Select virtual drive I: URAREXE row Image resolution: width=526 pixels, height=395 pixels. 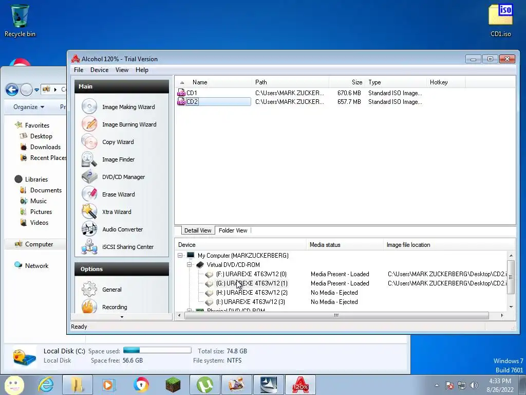click(250, 302)
